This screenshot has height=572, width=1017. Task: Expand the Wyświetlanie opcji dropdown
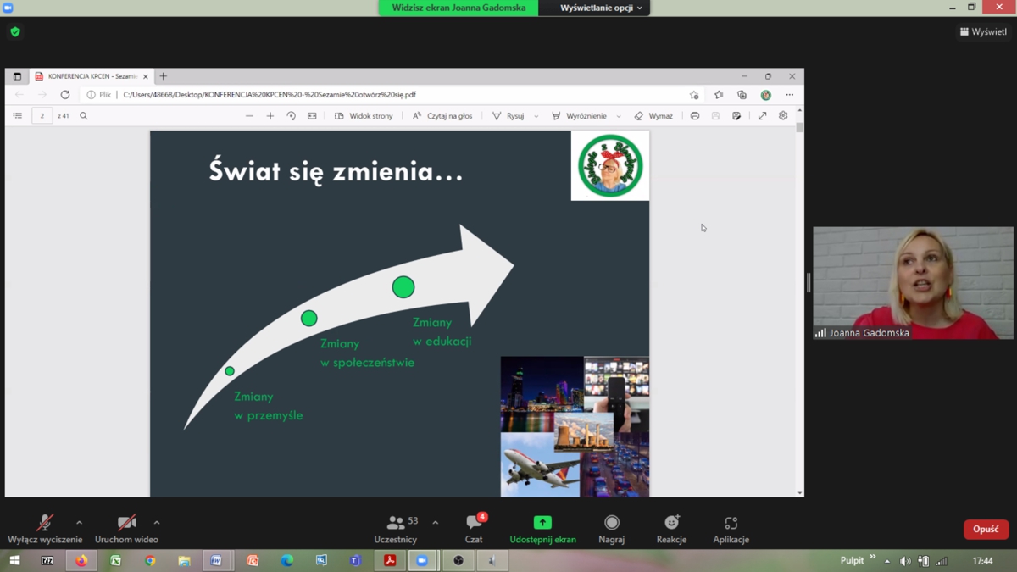coord(601,8)
